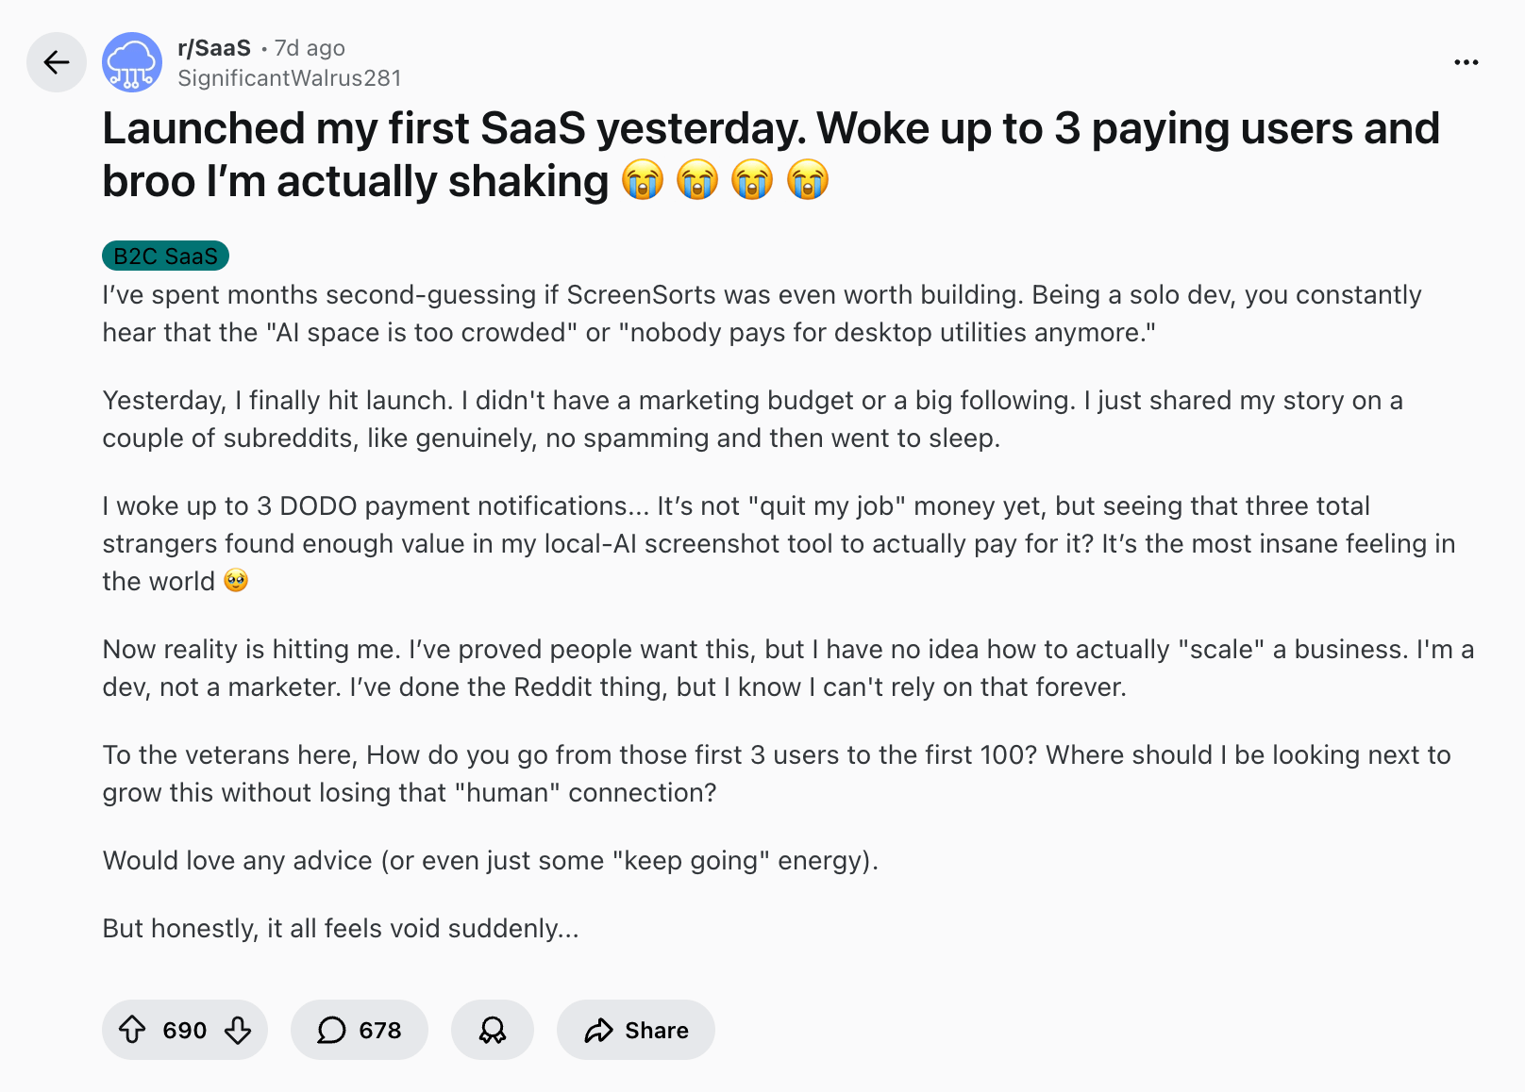Open the comments via speech bubble icon

332,1031
